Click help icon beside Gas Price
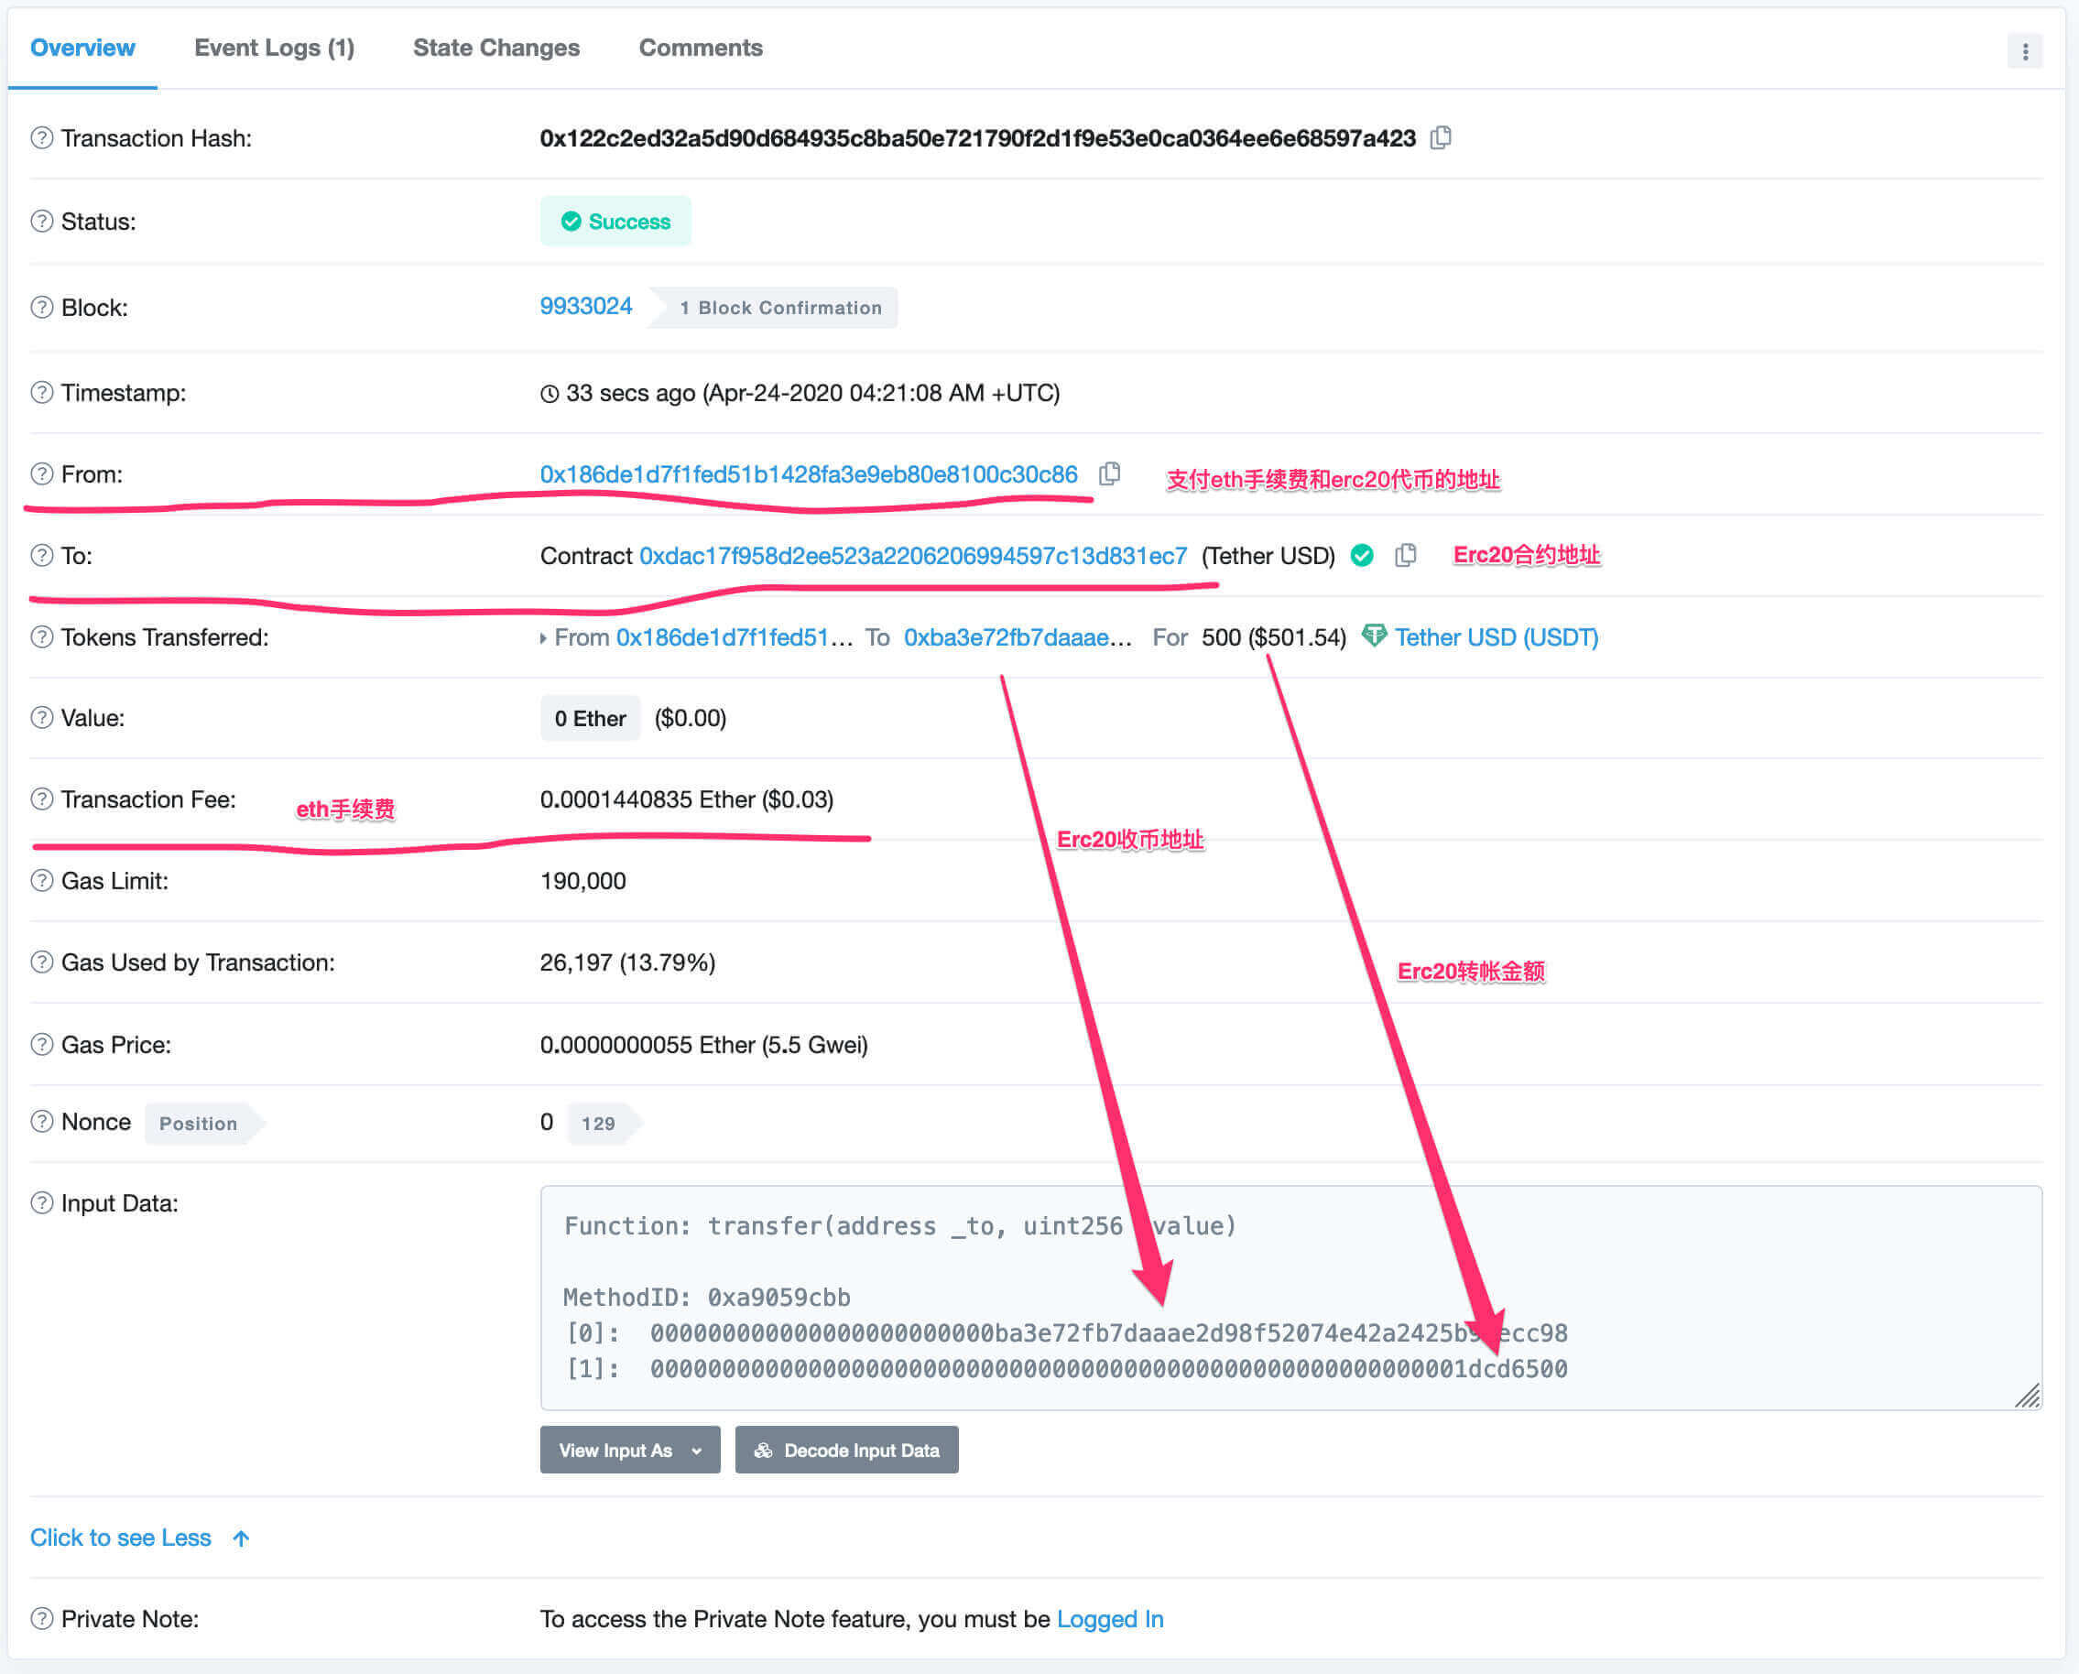This screenshot has height=1674, width=2079. (x=41, y=1044)
